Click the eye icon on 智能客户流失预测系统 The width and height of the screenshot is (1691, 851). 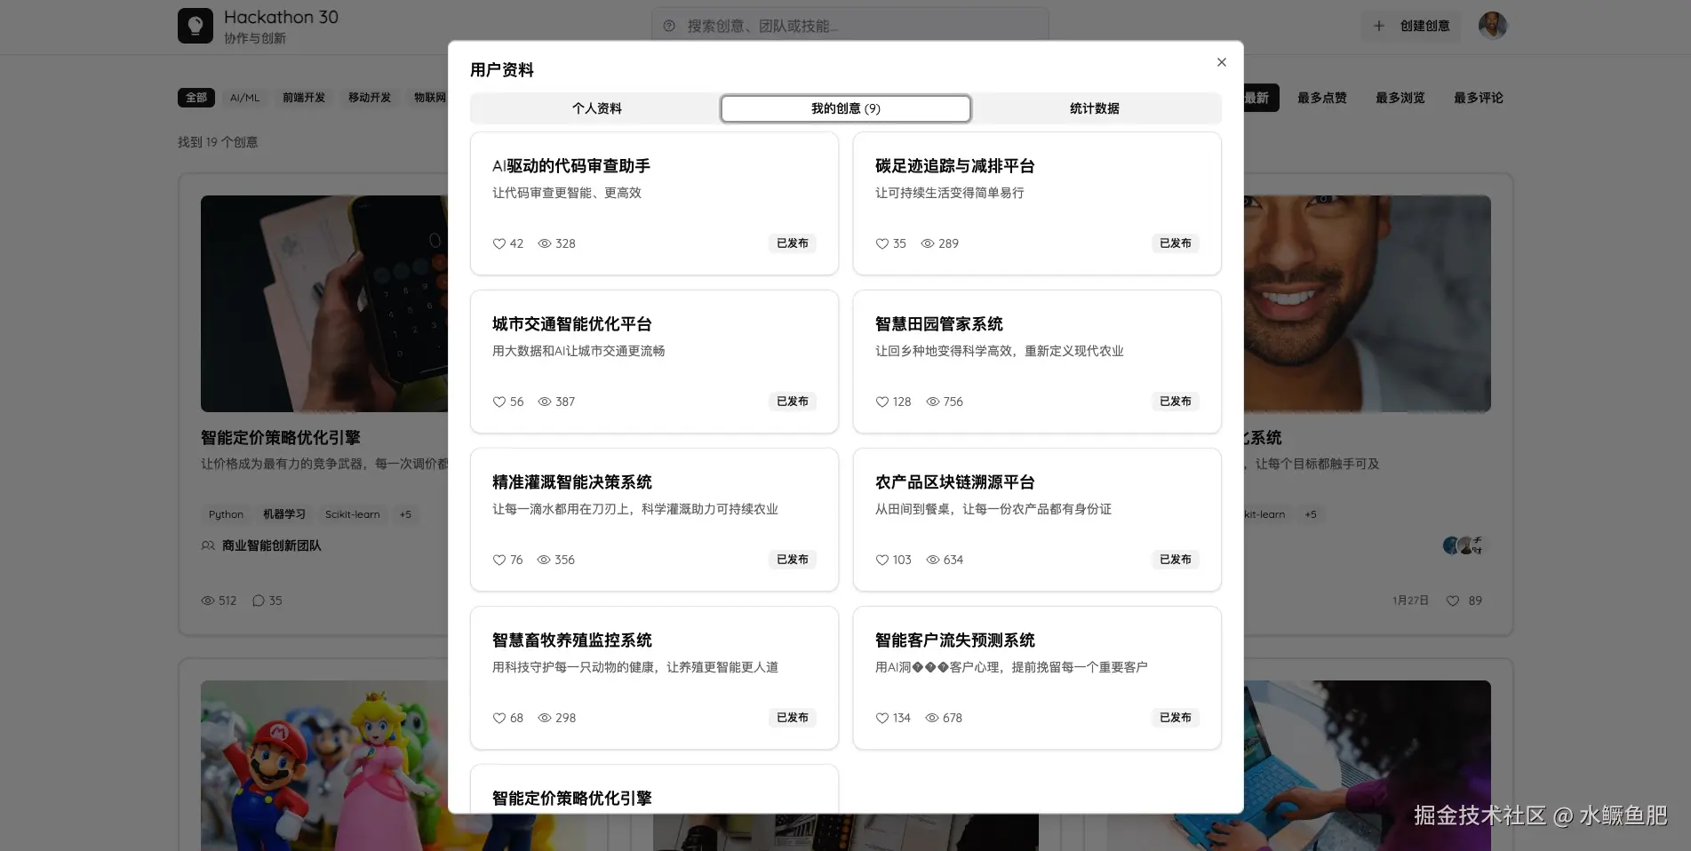[x=931, y=718]
